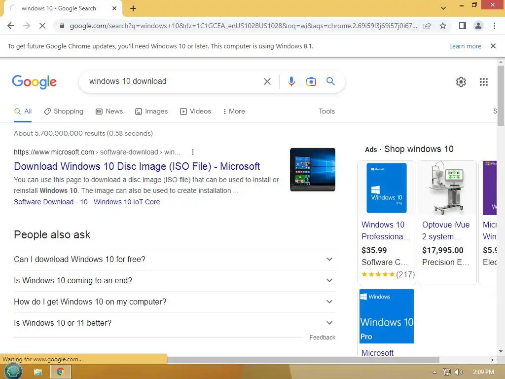Switch to the News tab
Image resolution: width=505 pixels, height=379 pixels.
[x=109, y=112]
